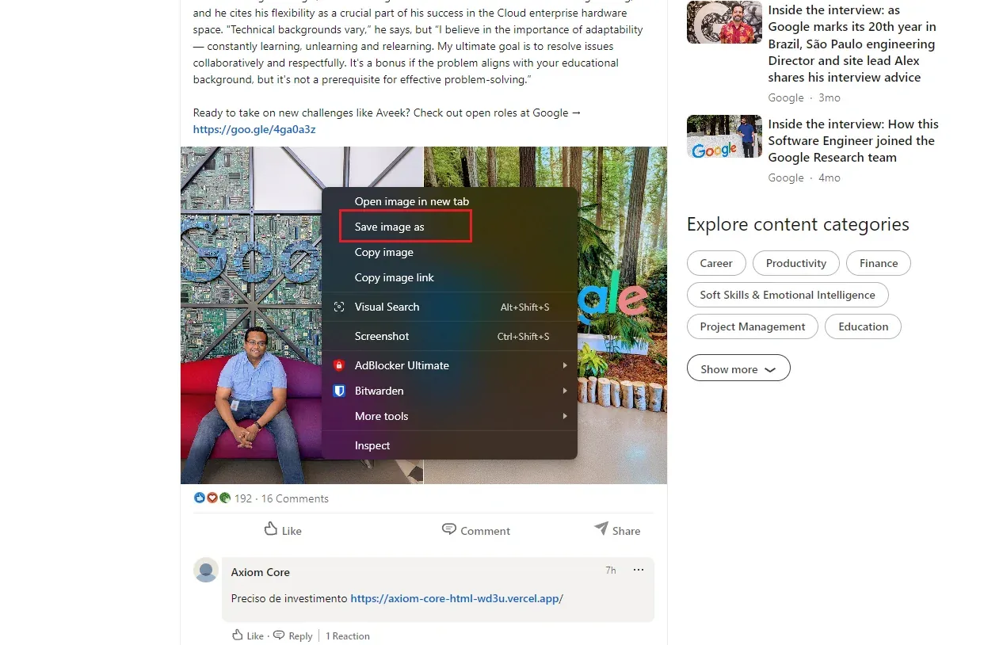The image size is (984, 645).
Task: Open the three-dots menu on the Axiom Core comment
Action: pos(639,571)
